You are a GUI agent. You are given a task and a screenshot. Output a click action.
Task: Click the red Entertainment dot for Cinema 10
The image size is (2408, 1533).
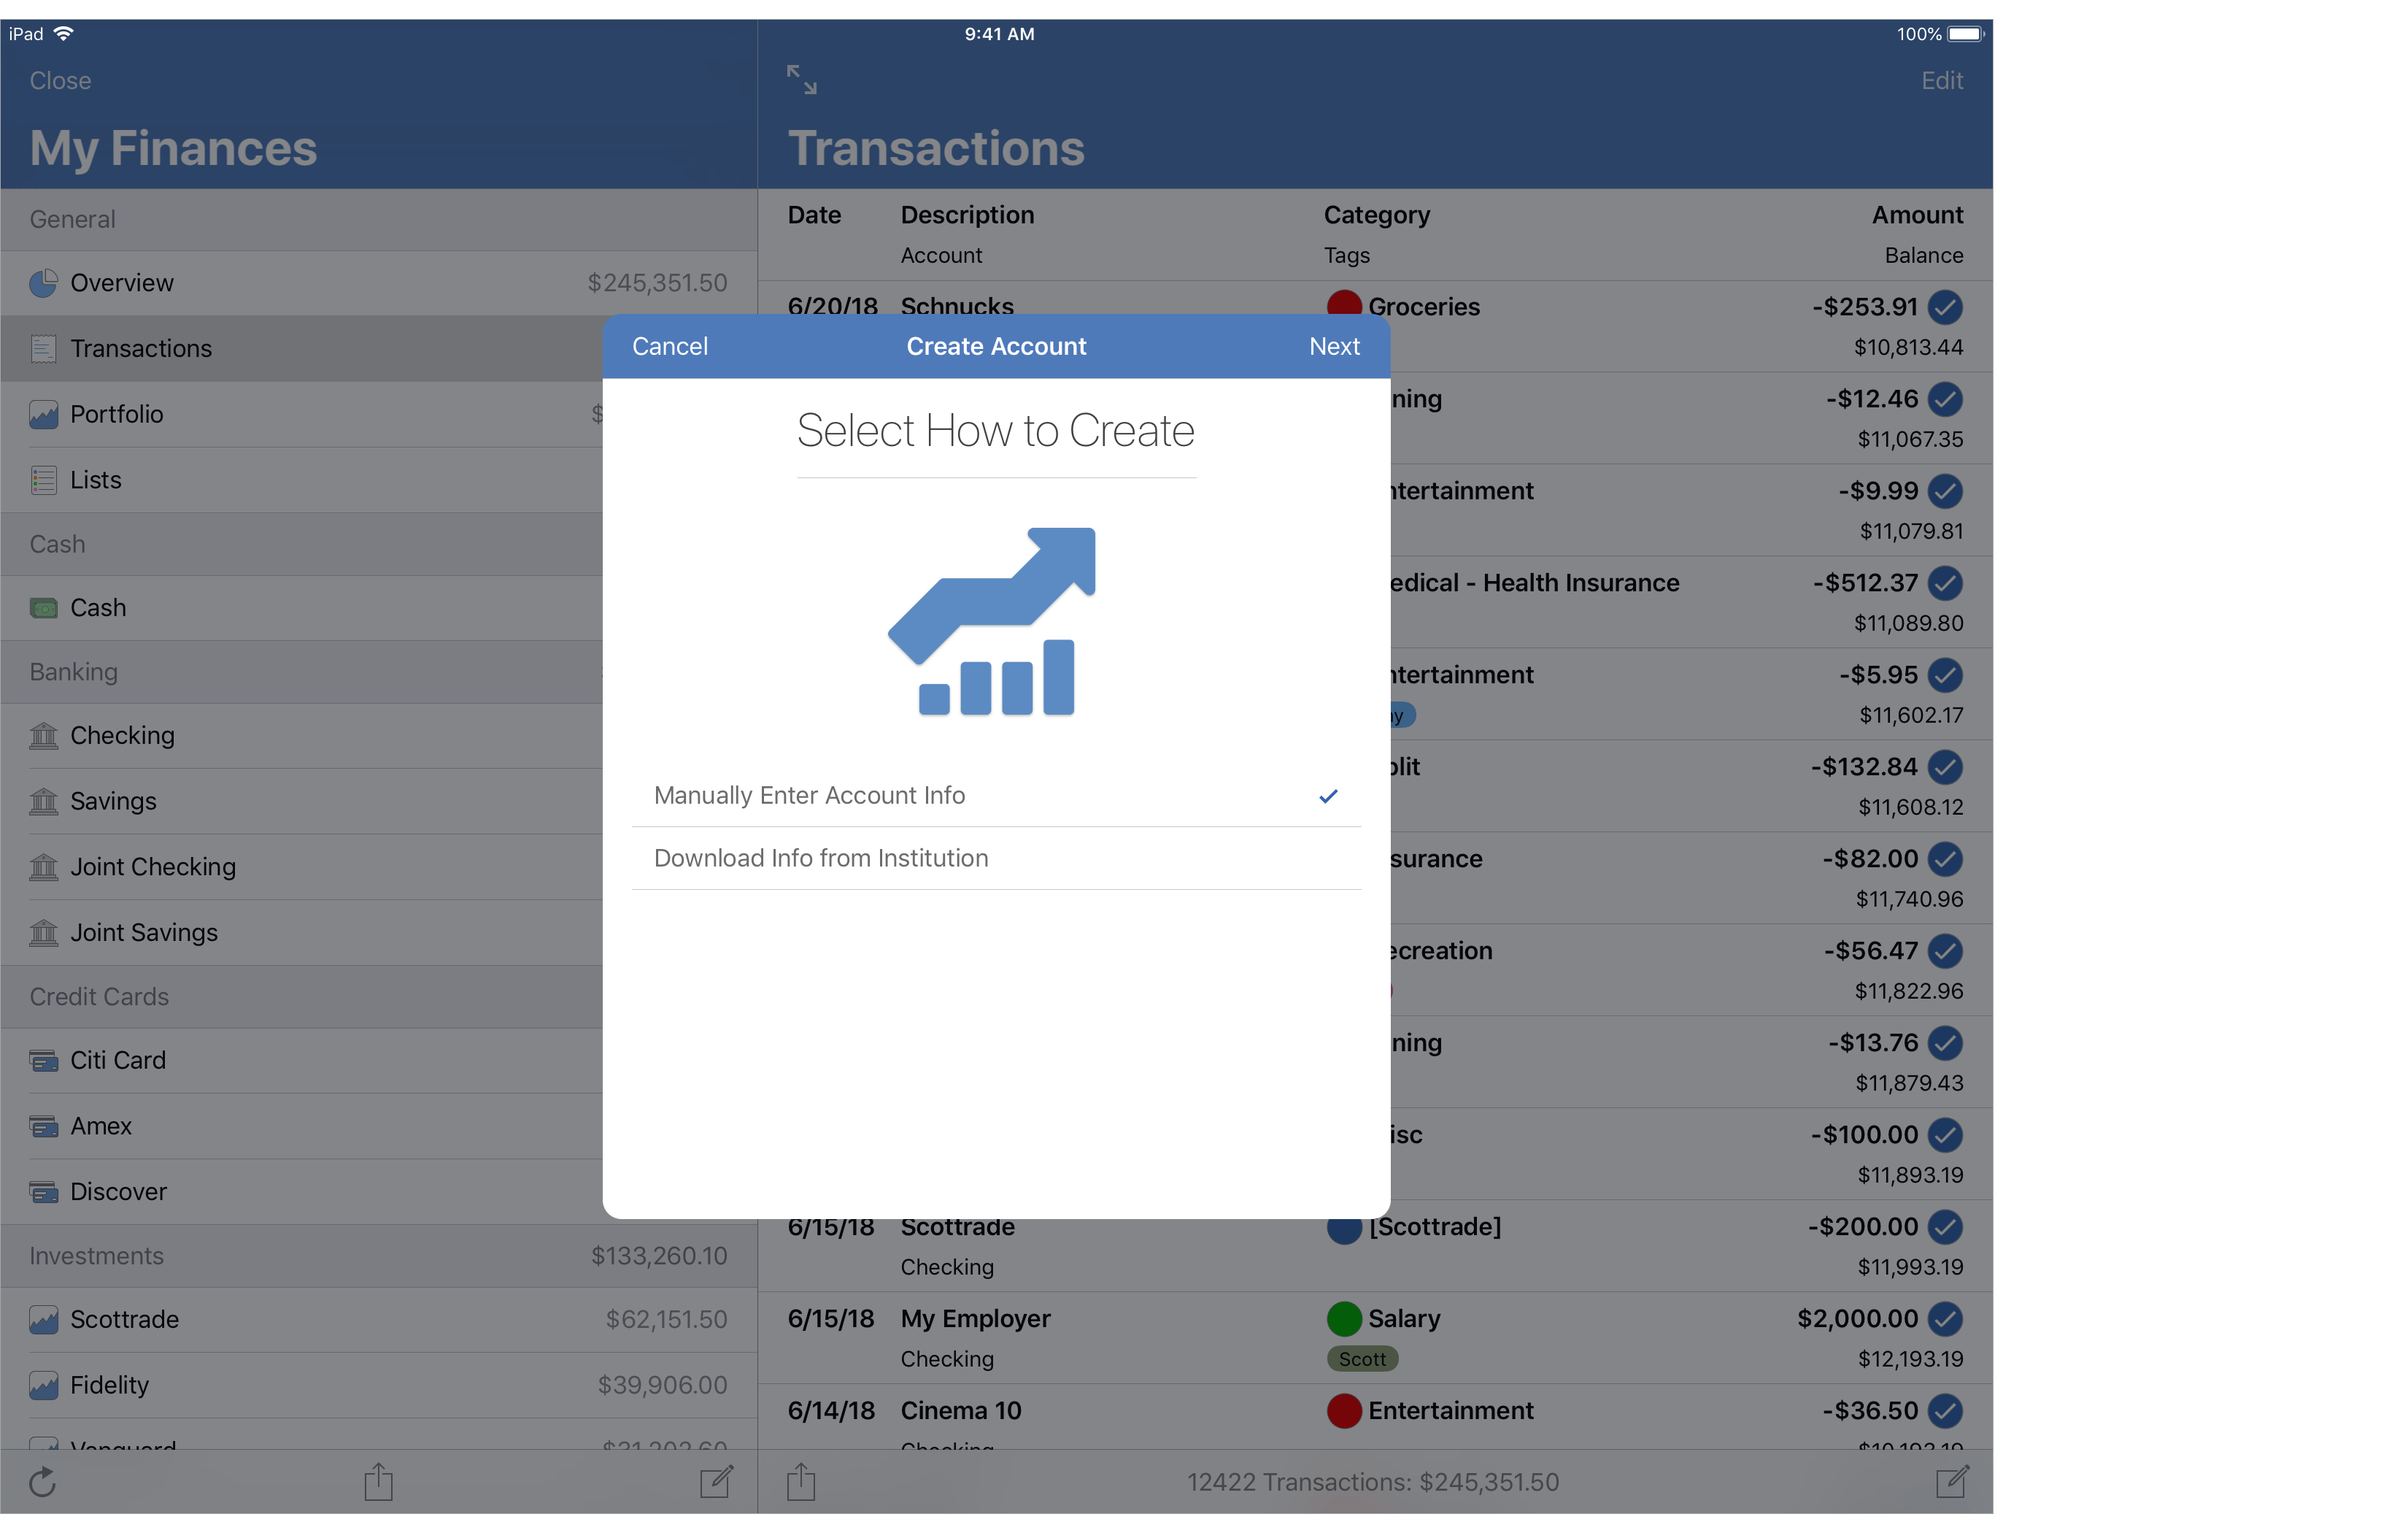tap(1344, 1412)
